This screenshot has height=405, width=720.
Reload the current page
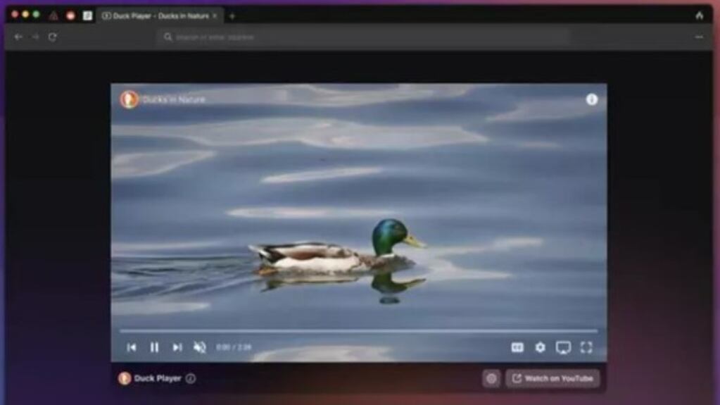(x=52, y=37)
